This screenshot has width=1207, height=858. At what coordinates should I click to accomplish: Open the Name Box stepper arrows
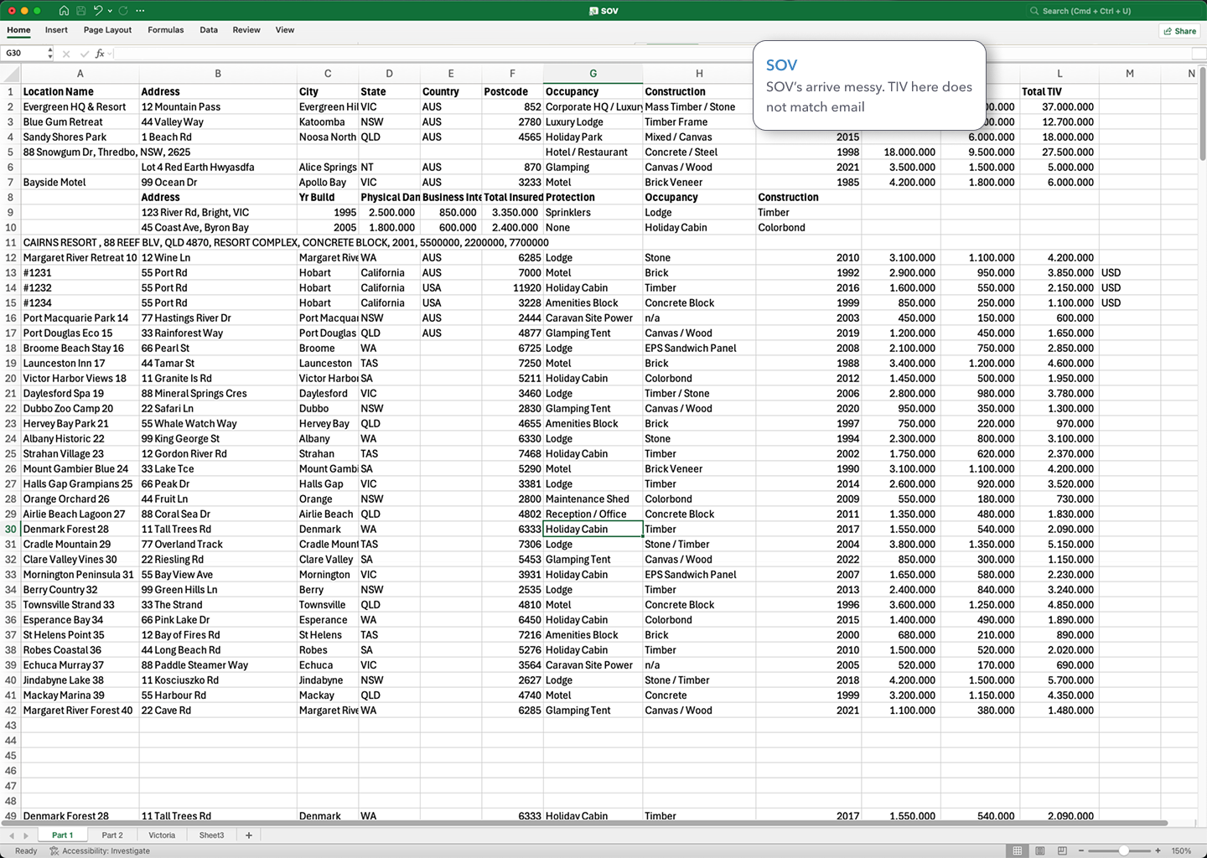click(49, 52)
